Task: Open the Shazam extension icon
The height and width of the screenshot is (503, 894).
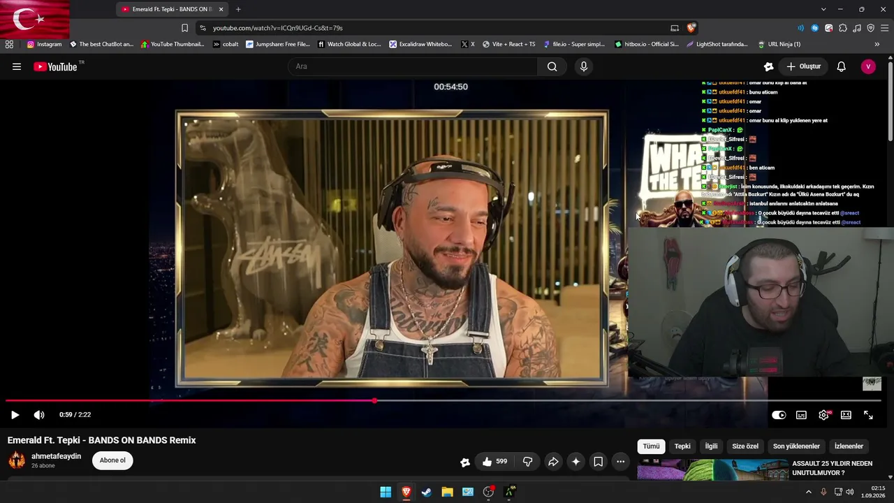Action: tap(814, 28)
